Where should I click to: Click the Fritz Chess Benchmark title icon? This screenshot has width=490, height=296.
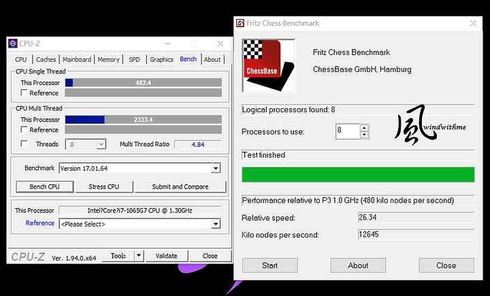(240, 23)
